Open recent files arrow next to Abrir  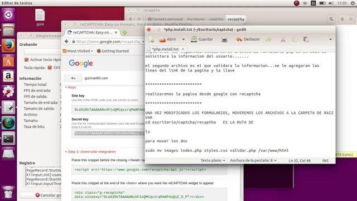(x=184, y=40)
